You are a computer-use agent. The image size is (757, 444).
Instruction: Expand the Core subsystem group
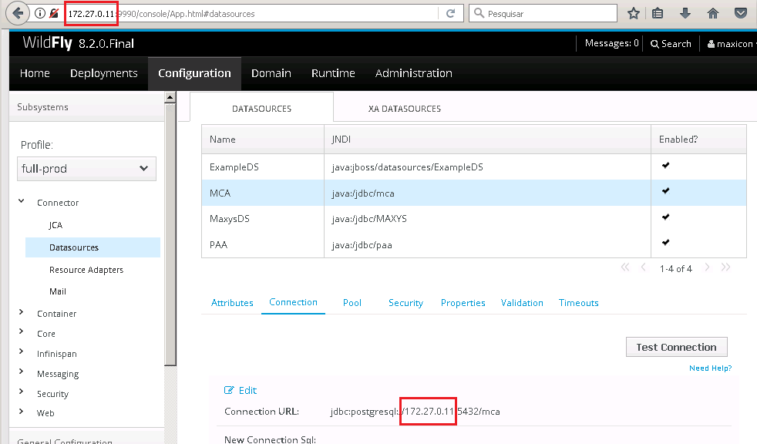pos(22,331)
